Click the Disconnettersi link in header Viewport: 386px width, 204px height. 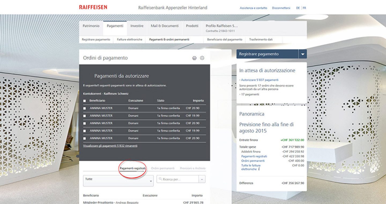click(281, 8)
